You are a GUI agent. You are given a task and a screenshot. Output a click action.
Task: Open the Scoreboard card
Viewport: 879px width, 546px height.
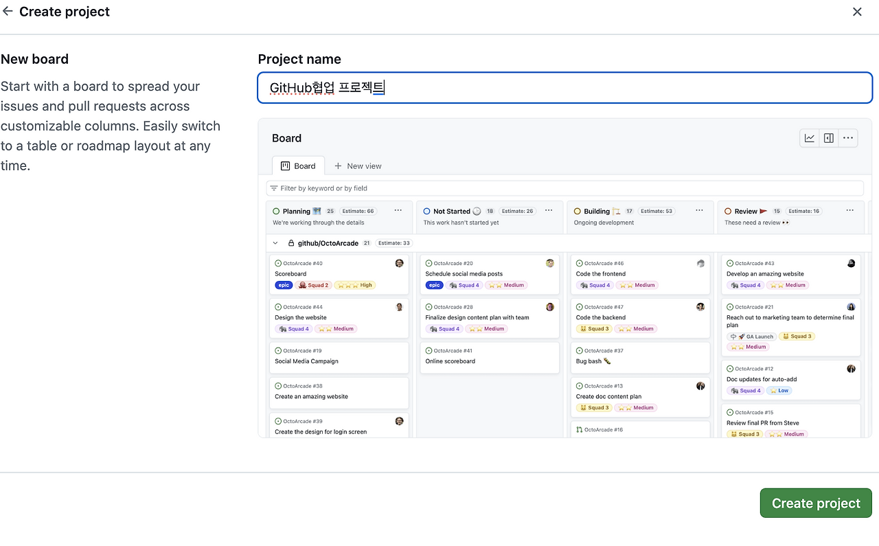(339, 274)
